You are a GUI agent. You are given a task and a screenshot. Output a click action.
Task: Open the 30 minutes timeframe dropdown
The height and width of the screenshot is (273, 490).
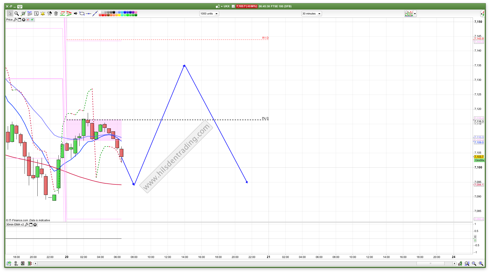point(319,14)
